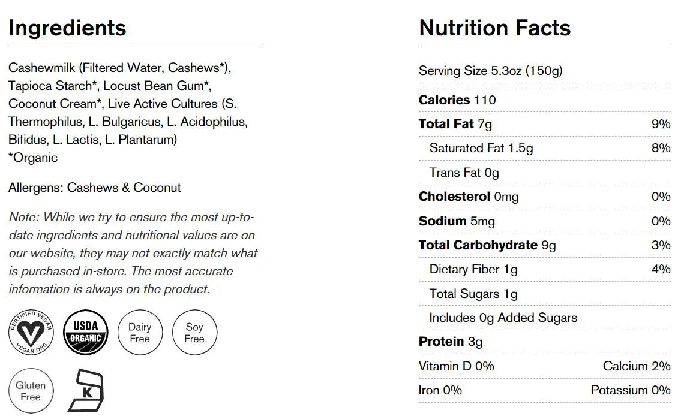
Task: Click the Soy Free badge
Action: tap(194, 332)
